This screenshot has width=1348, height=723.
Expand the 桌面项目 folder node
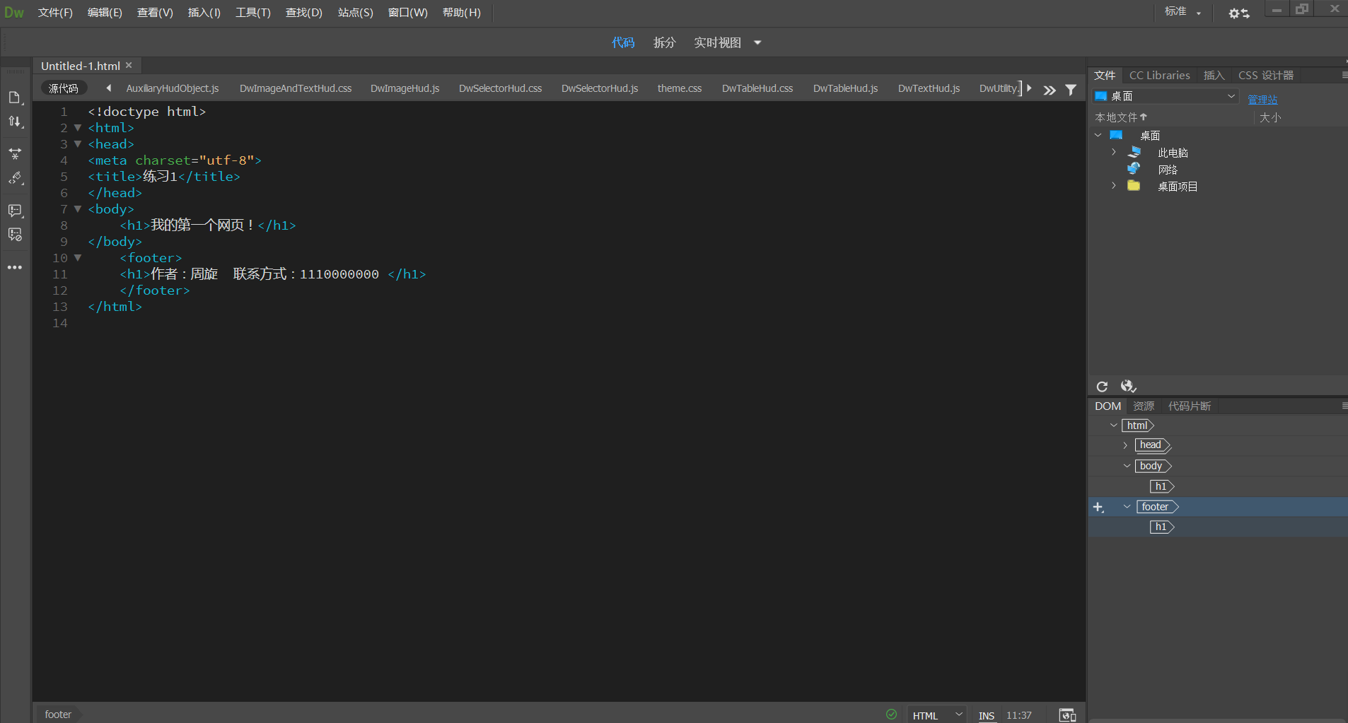(x=1113, y=186)
